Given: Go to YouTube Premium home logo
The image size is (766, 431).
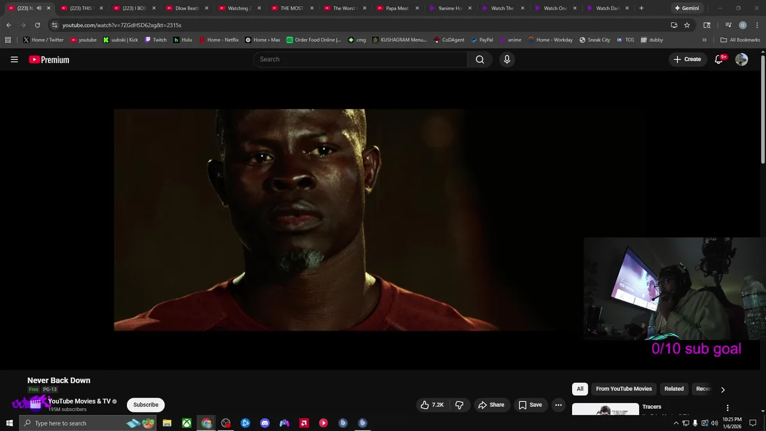Looking at the screenshot, I should tap(49, 59).
